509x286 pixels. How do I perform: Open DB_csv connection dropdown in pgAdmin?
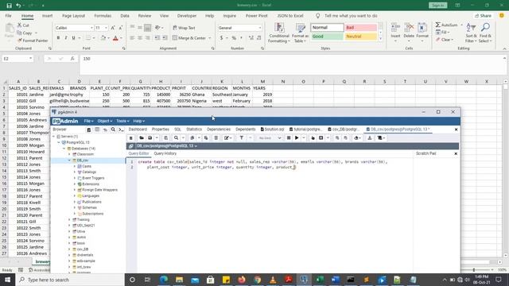click(x=196, y=146)
